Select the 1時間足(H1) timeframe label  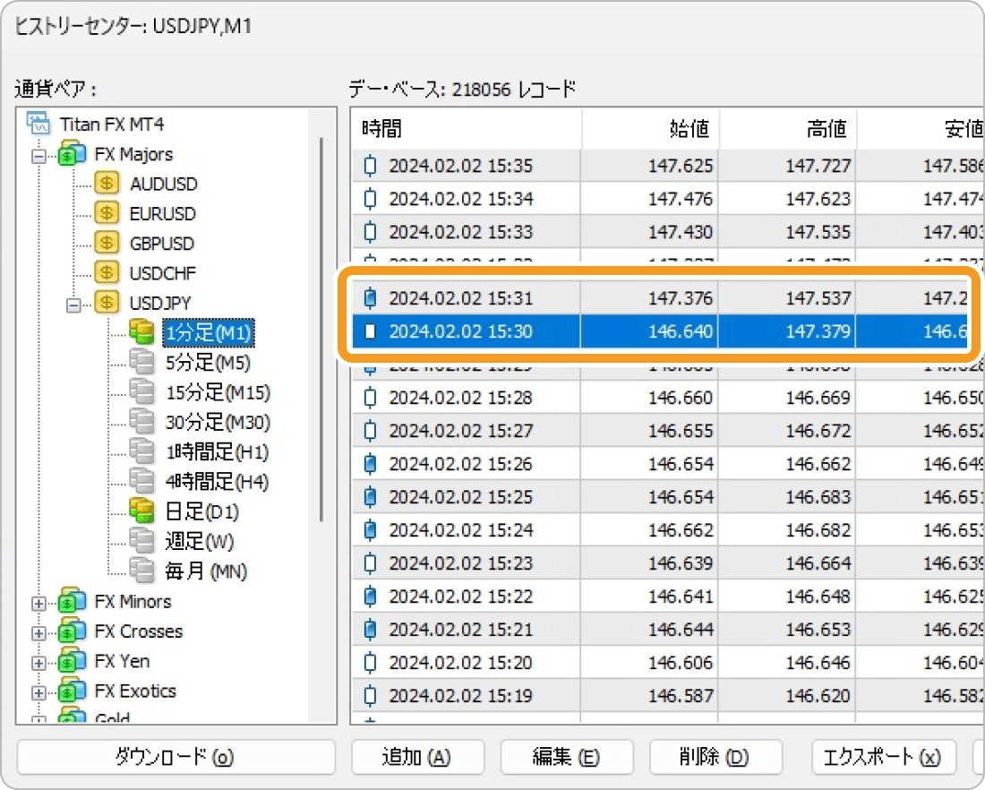pos(218,452)
